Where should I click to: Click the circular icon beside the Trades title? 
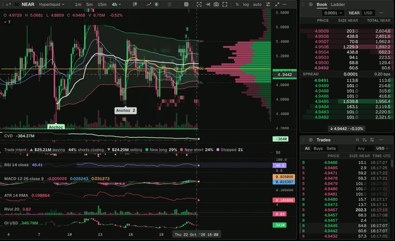[x=311, y=140]
